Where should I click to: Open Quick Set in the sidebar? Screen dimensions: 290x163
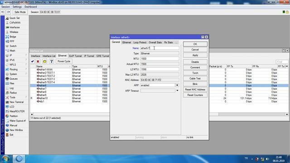[14, 18]
